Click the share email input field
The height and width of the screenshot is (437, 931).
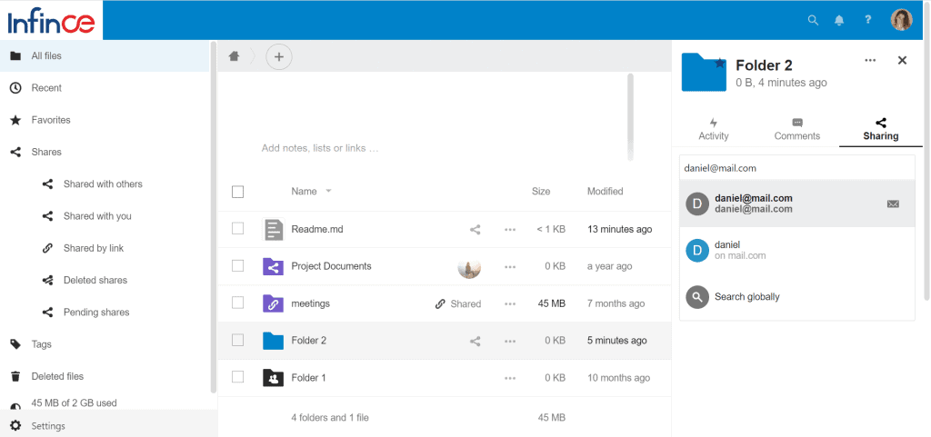click(796, 168)
